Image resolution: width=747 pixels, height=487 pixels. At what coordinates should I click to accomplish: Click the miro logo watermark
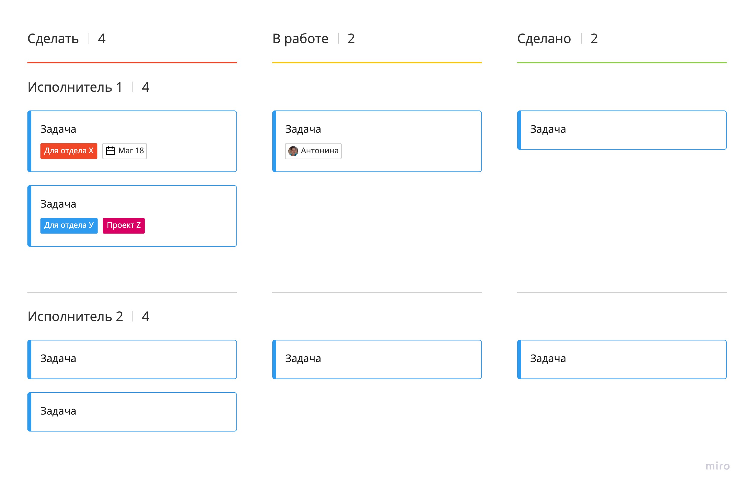717,466
